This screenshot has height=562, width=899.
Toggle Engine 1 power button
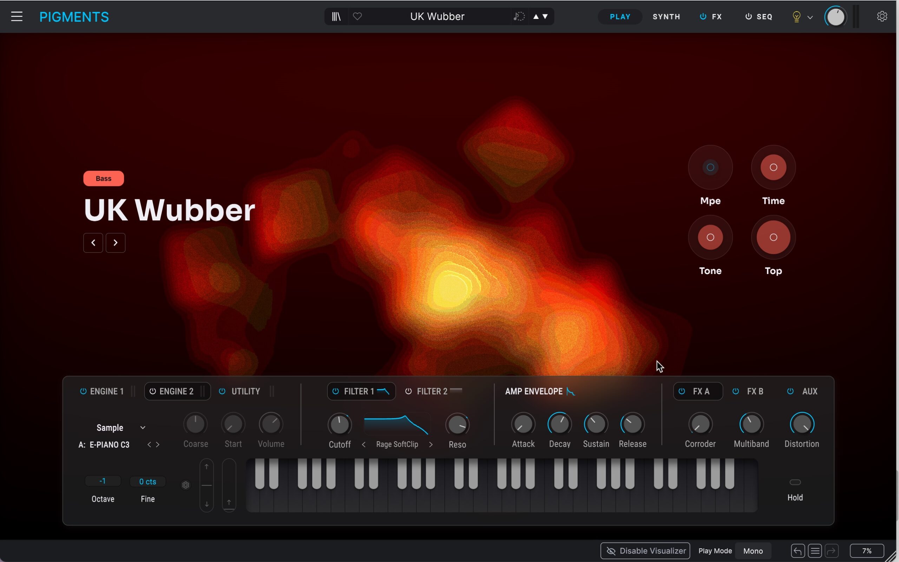pyautogui.click(x=83, y=391)
